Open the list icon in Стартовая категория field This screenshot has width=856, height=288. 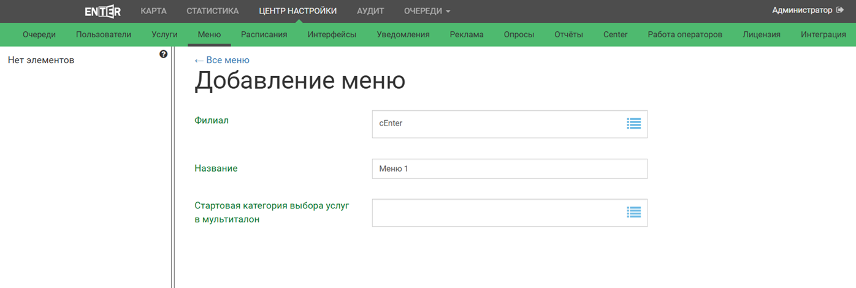633,212
